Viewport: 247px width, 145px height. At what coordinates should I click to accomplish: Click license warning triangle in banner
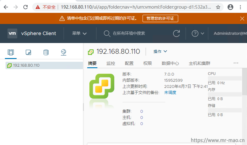[x=62, y=18]
